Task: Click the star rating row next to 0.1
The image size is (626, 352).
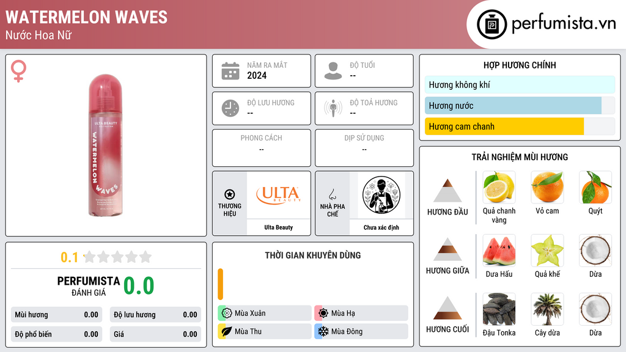Action: click(118, 257)
